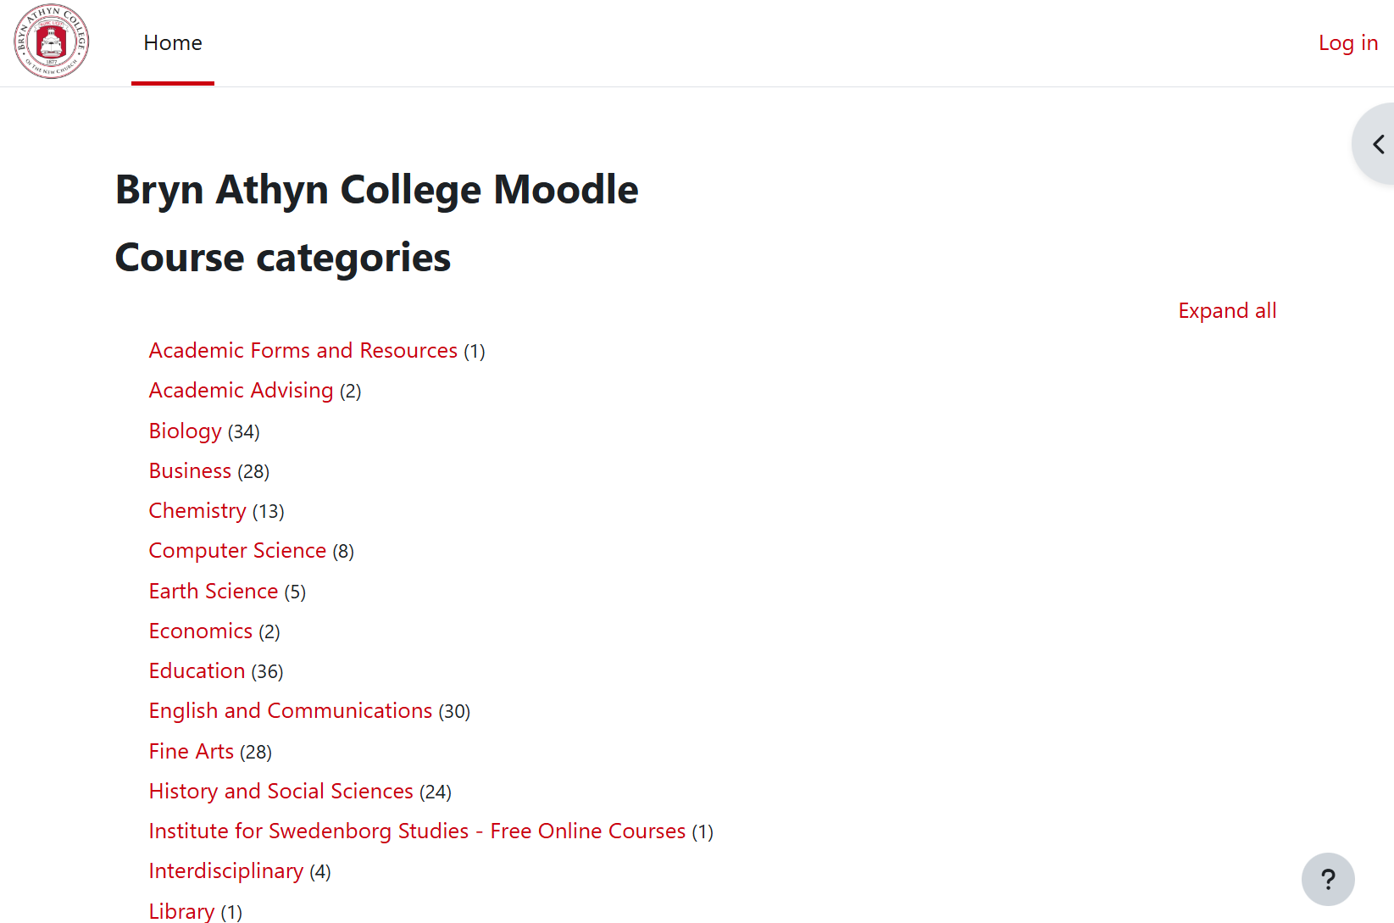Open the Chemistry category
This screenshot has height=923, width=1394.
(197, 510)
